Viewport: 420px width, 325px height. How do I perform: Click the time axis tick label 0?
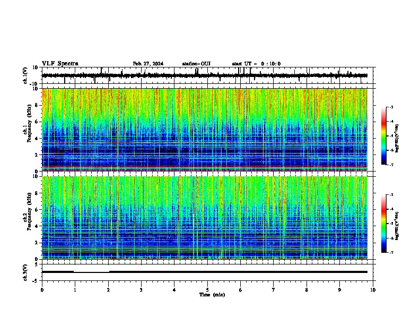pos(42,290)
